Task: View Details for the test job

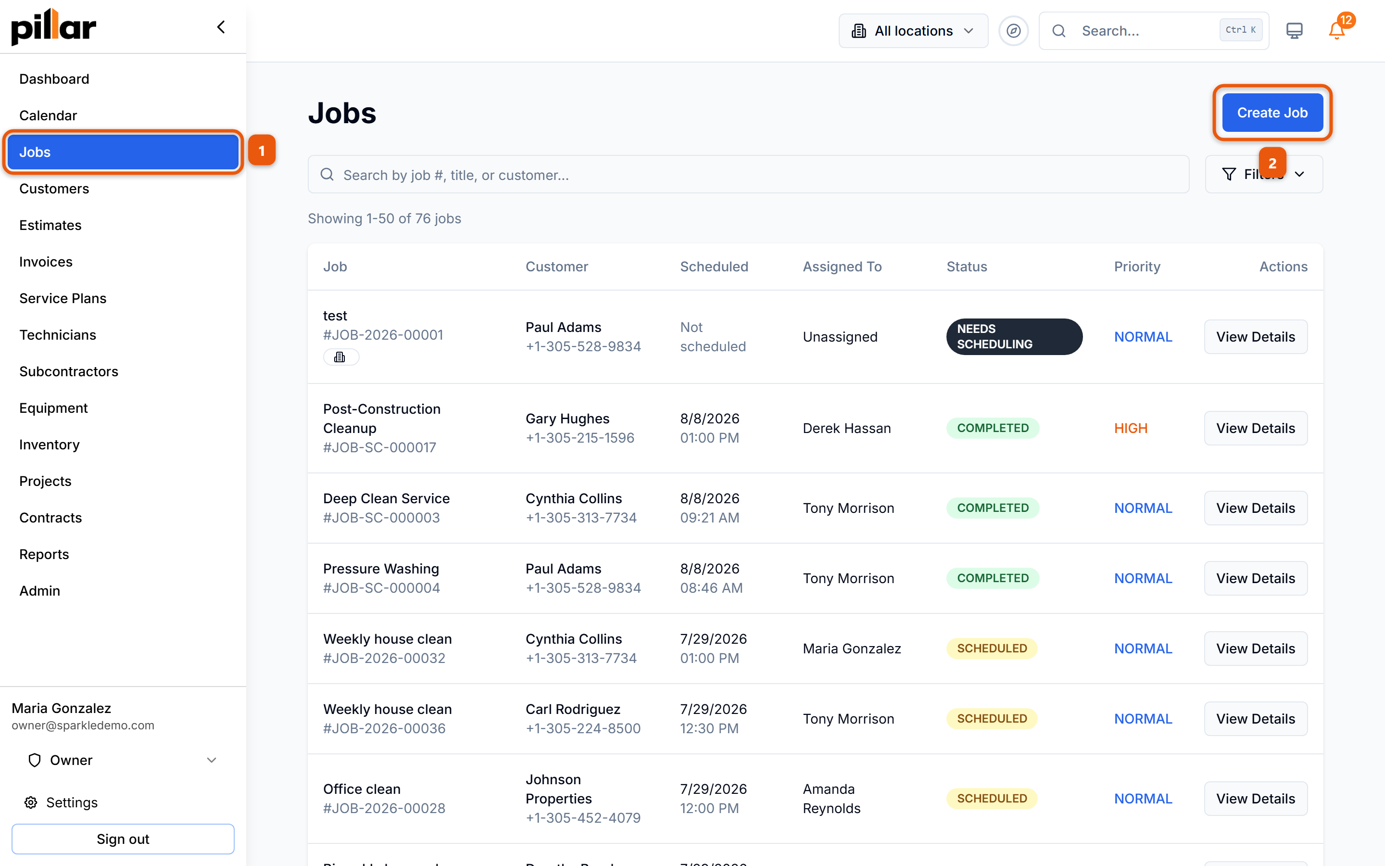Action: (x=1255, y=337)
